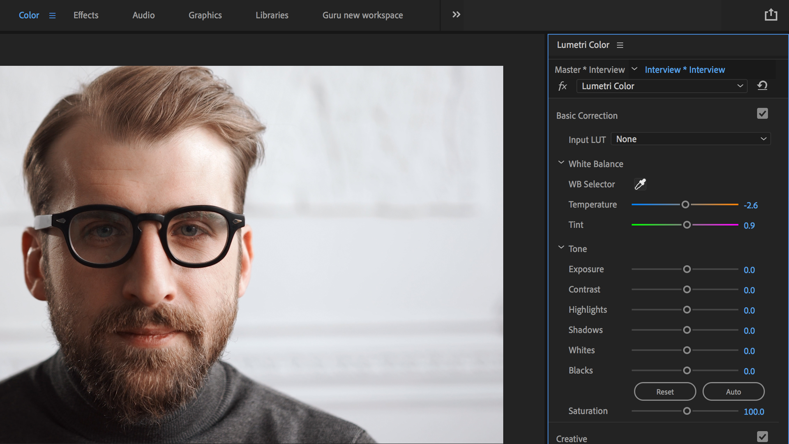Toggle the Creative section checkbox
The height and width of the screenshot is (444, 789).
pyautogui.click(x=762, y=437)
